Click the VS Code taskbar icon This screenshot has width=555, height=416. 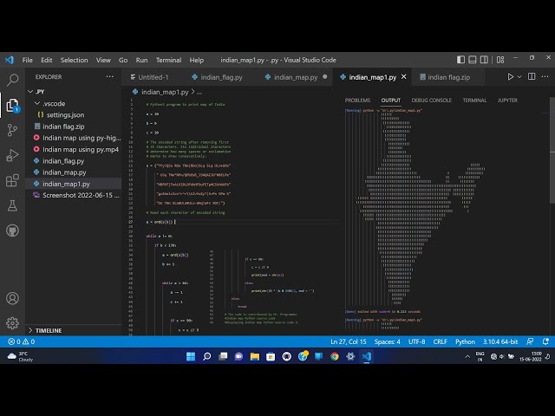pyautogui.click(x=366, y=356)
